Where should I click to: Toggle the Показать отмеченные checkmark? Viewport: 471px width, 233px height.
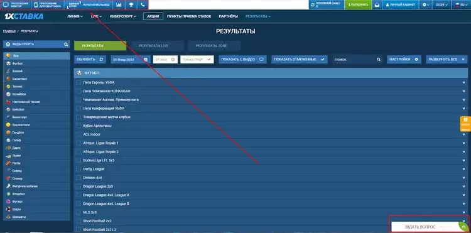click(323, 60)
